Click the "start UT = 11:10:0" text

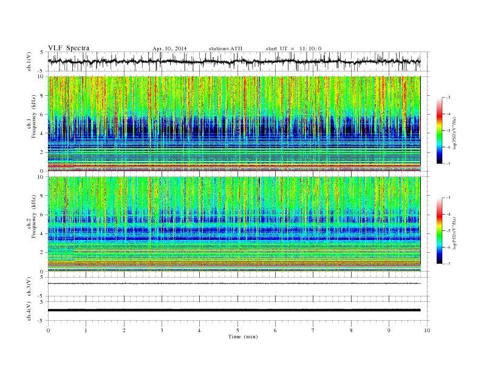(293, 48)
